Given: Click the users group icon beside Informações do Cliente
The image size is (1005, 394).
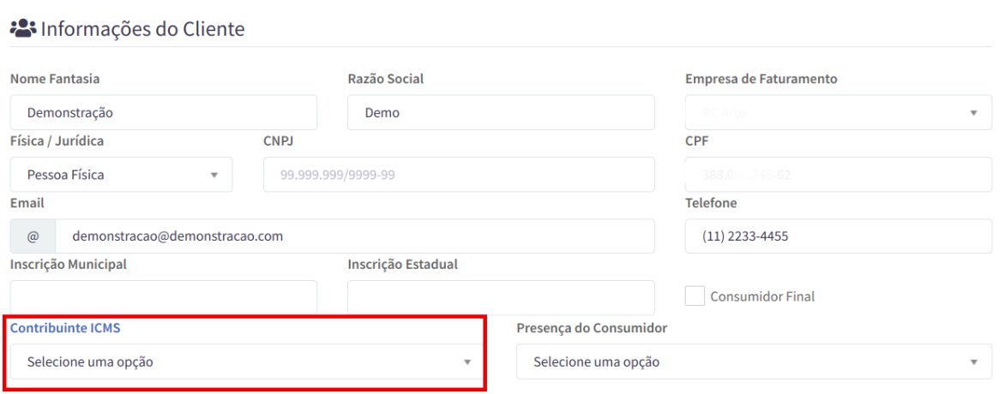Looking at the screenshot, I should [x=24, y=28].
